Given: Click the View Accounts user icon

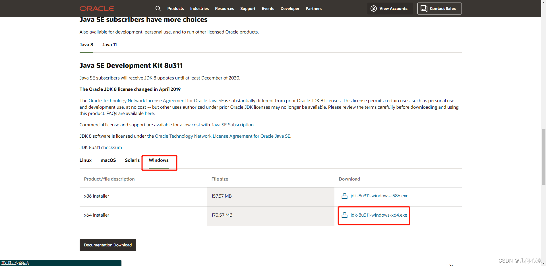Looking at the screenshot, I should click(x=374, y=9).
